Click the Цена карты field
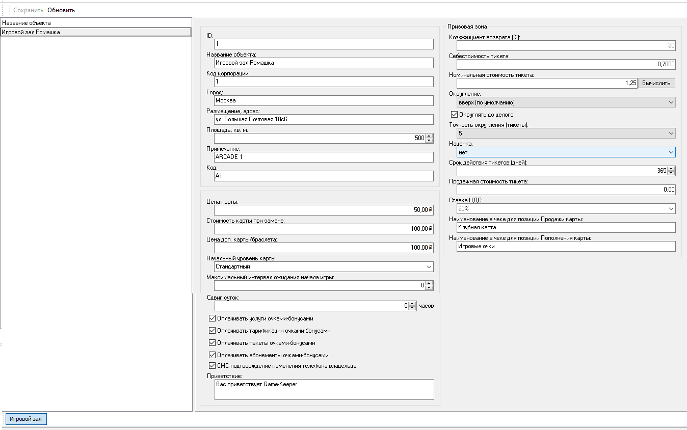The width and height of the screenshot is (687, 430). (324, 210)
